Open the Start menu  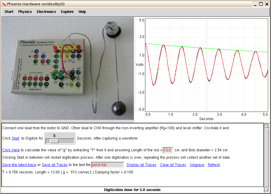[9, 12]
